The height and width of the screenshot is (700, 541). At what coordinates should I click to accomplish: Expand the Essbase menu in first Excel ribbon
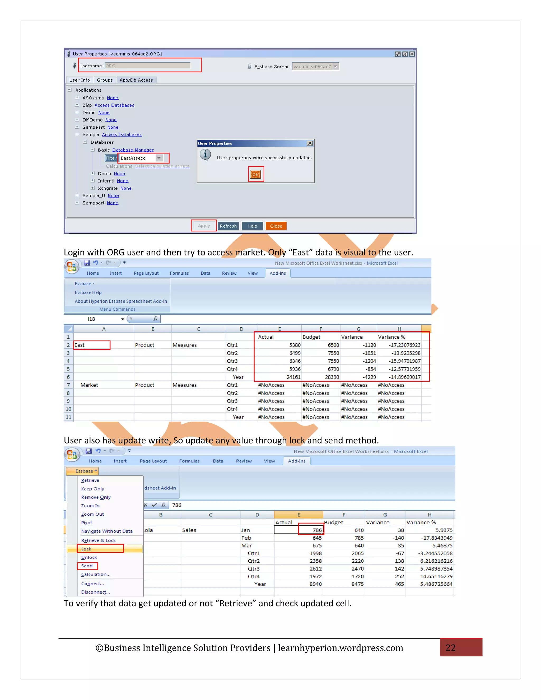[85, 284]
